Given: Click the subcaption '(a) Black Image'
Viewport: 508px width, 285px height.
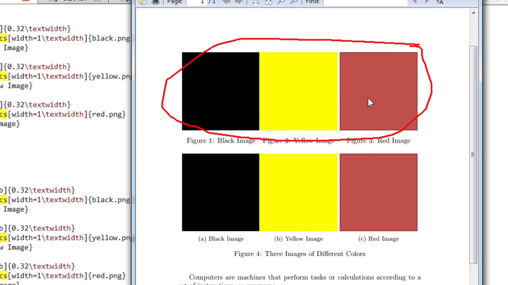Looking at the screenshot, I should [x=221, y=239].
